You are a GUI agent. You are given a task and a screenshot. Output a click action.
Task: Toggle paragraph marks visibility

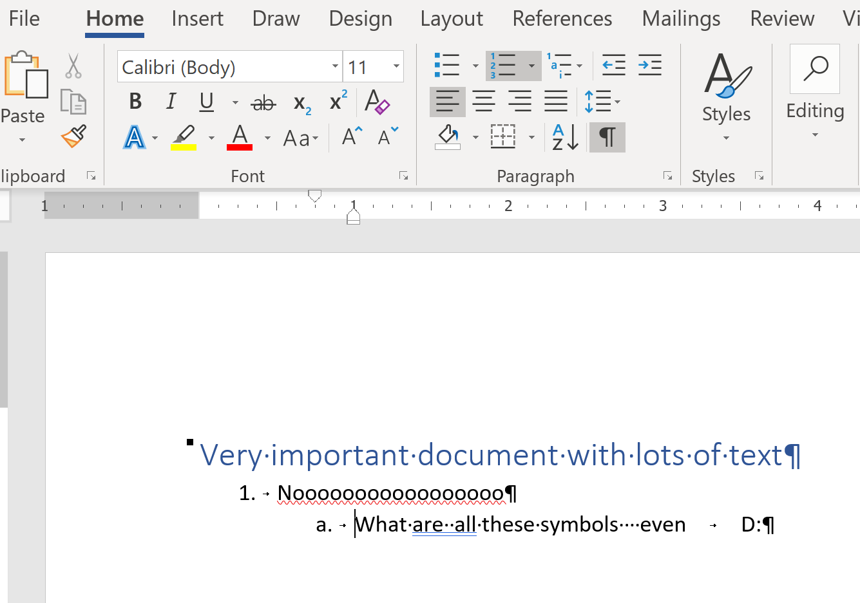[x=606, y=136]
